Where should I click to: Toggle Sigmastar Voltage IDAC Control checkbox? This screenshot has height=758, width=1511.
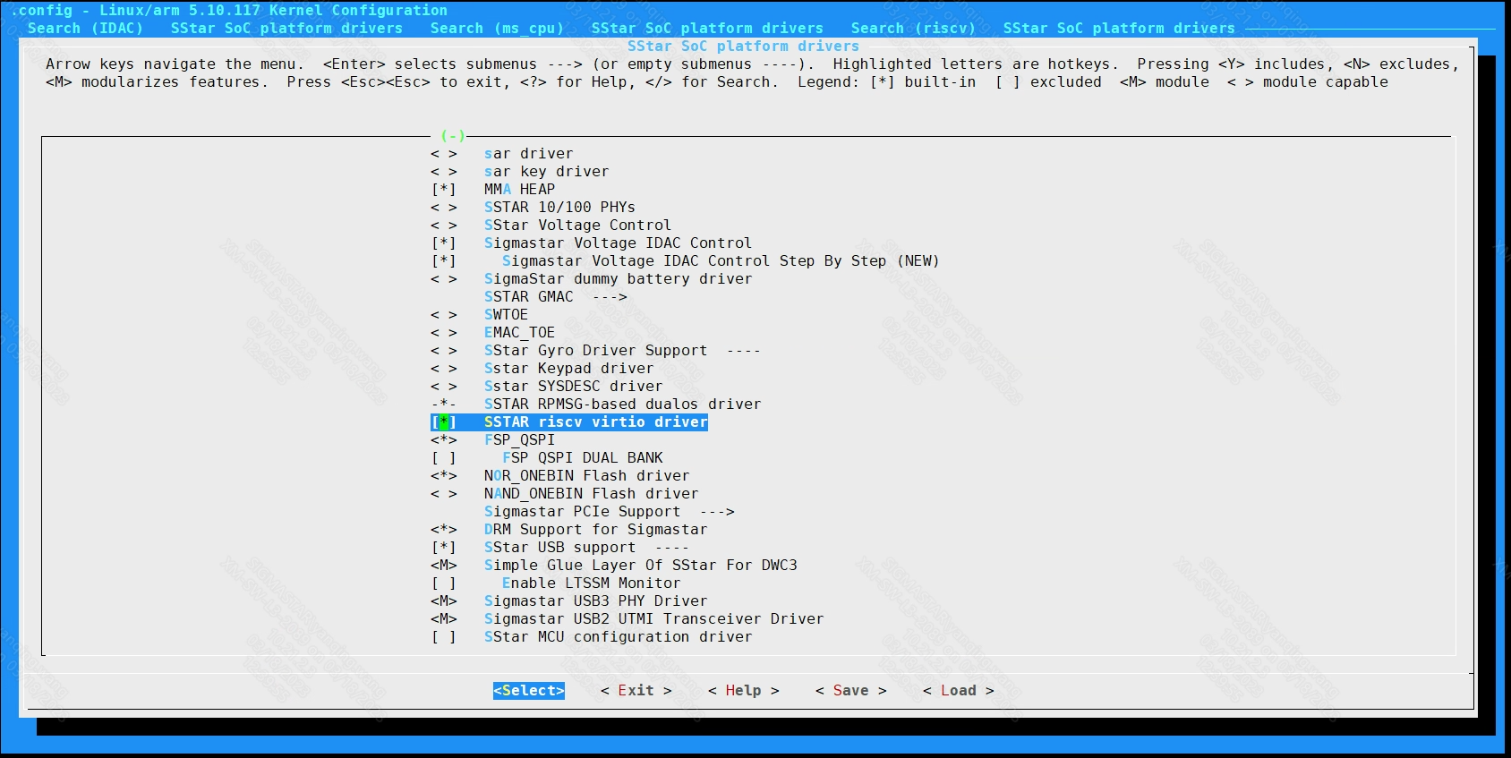444,243
